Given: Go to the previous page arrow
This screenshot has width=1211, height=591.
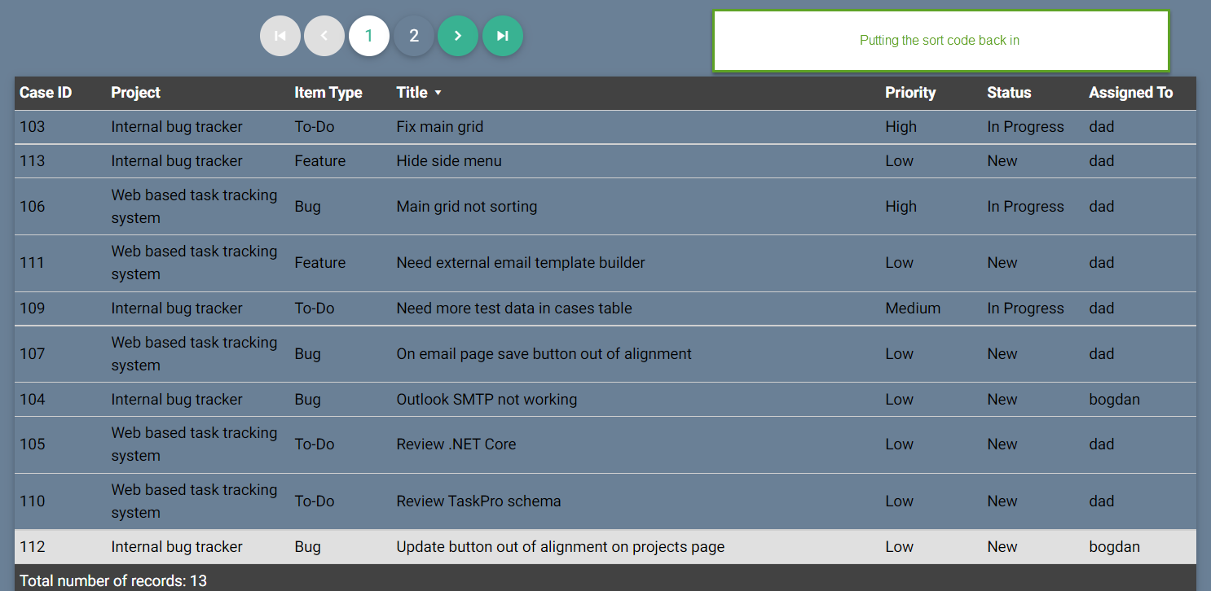Looking at the screenshot, I should pyautogui.click(x=324, y=36).
